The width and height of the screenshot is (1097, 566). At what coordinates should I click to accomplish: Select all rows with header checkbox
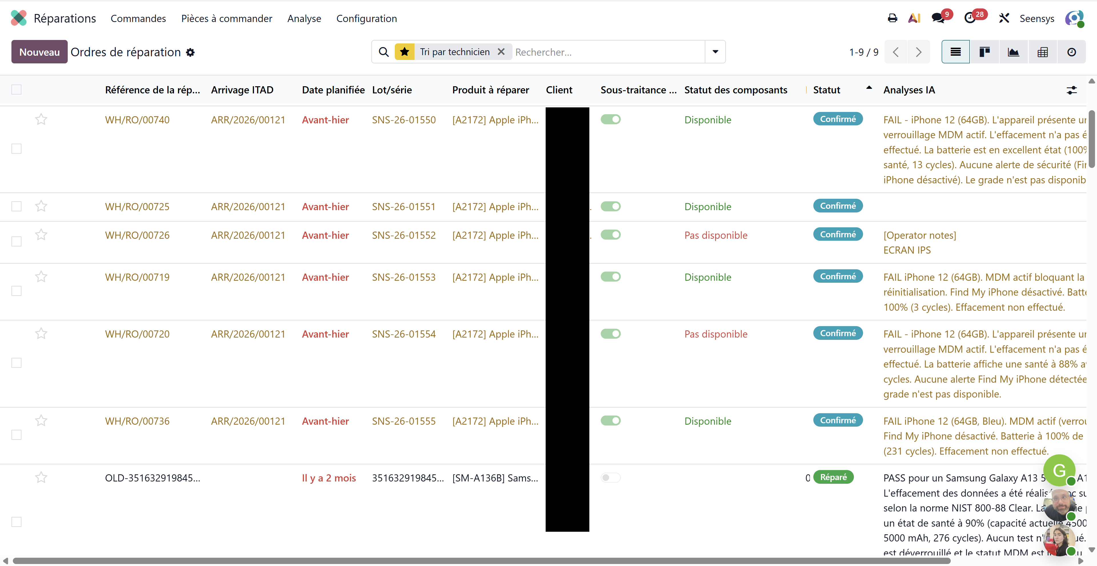point(16,89)
